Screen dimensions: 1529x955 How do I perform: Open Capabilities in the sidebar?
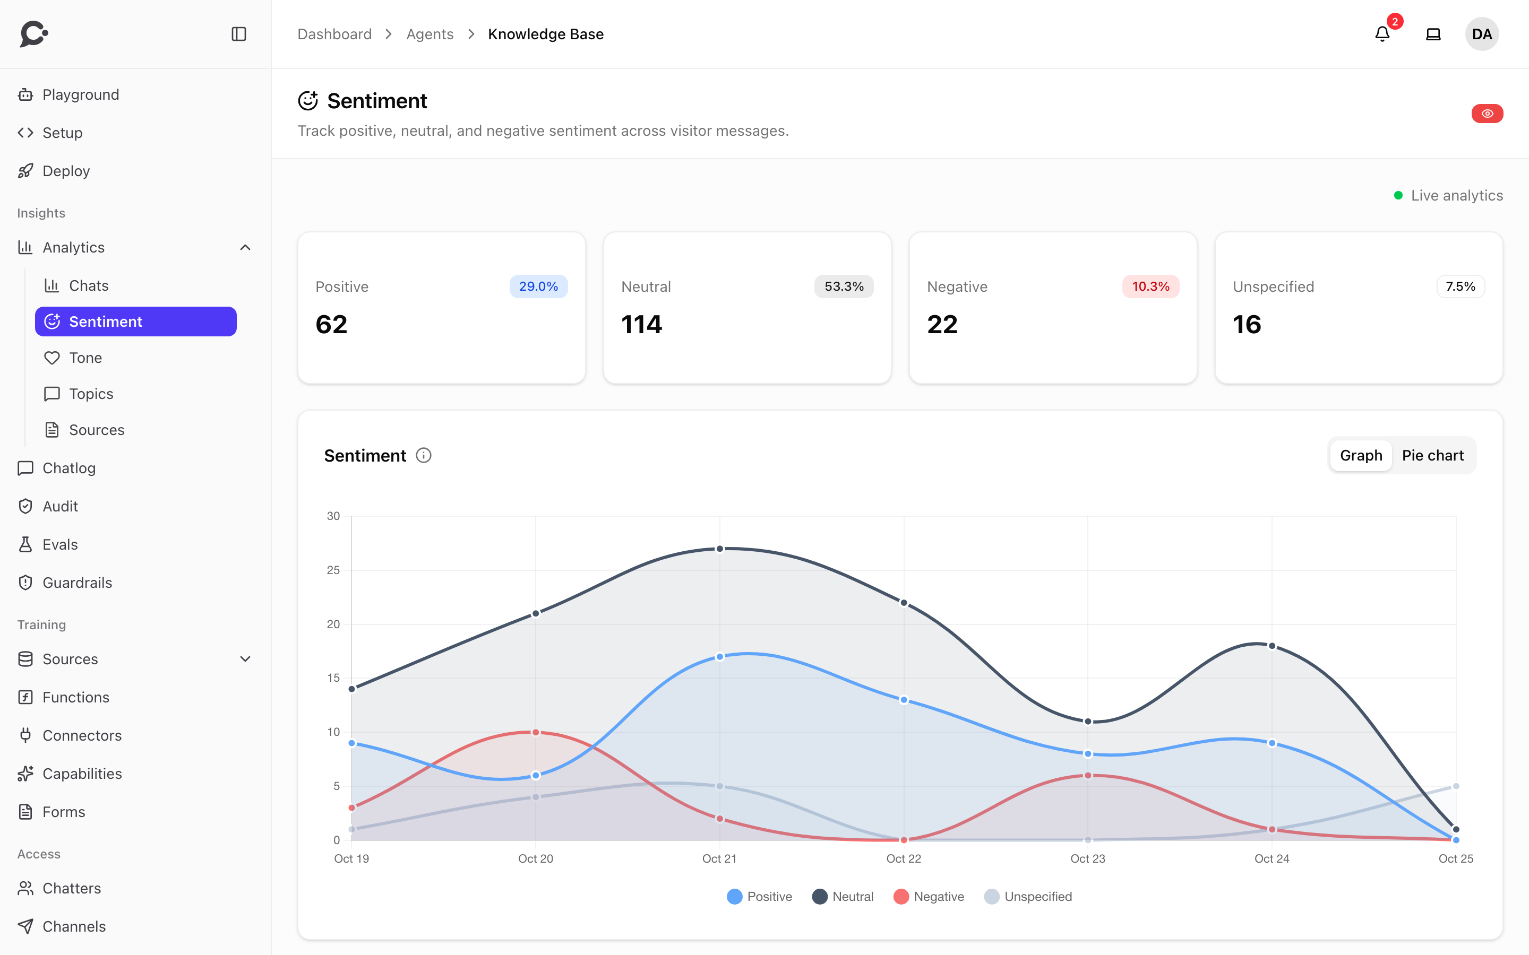coord(136,774)
